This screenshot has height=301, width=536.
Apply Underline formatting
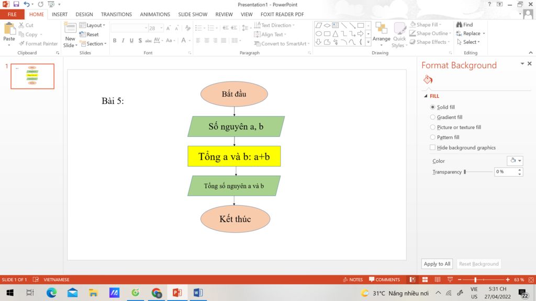131,41
